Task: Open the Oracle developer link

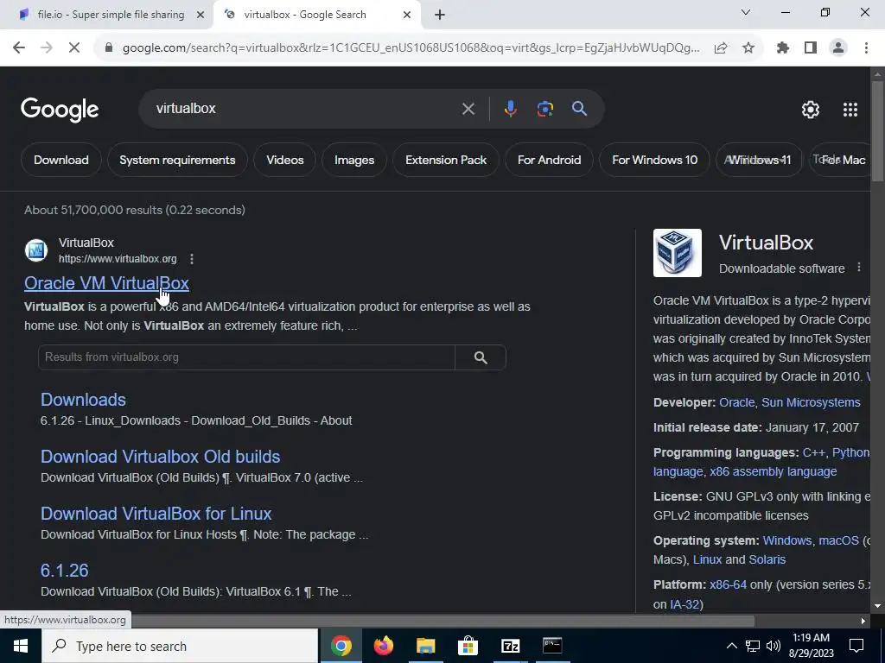Action: coord(736,402)
